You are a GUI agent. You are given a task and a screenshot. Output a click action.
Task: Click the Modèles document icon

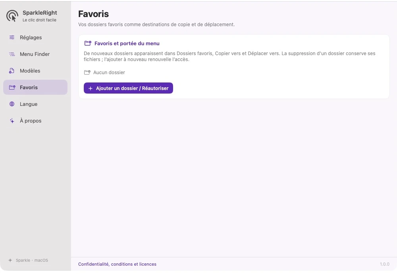pyautogui.click(x=12, y=71)
